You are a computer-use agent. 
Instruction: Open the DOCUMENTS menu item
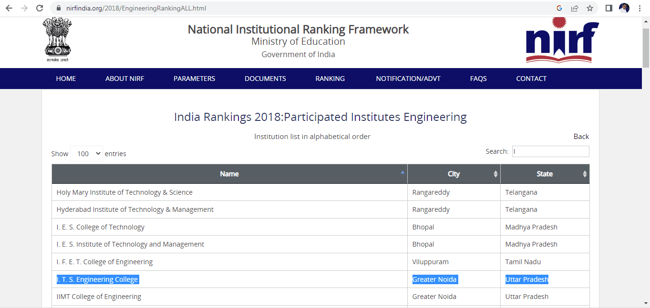click(x=265, y=79)
